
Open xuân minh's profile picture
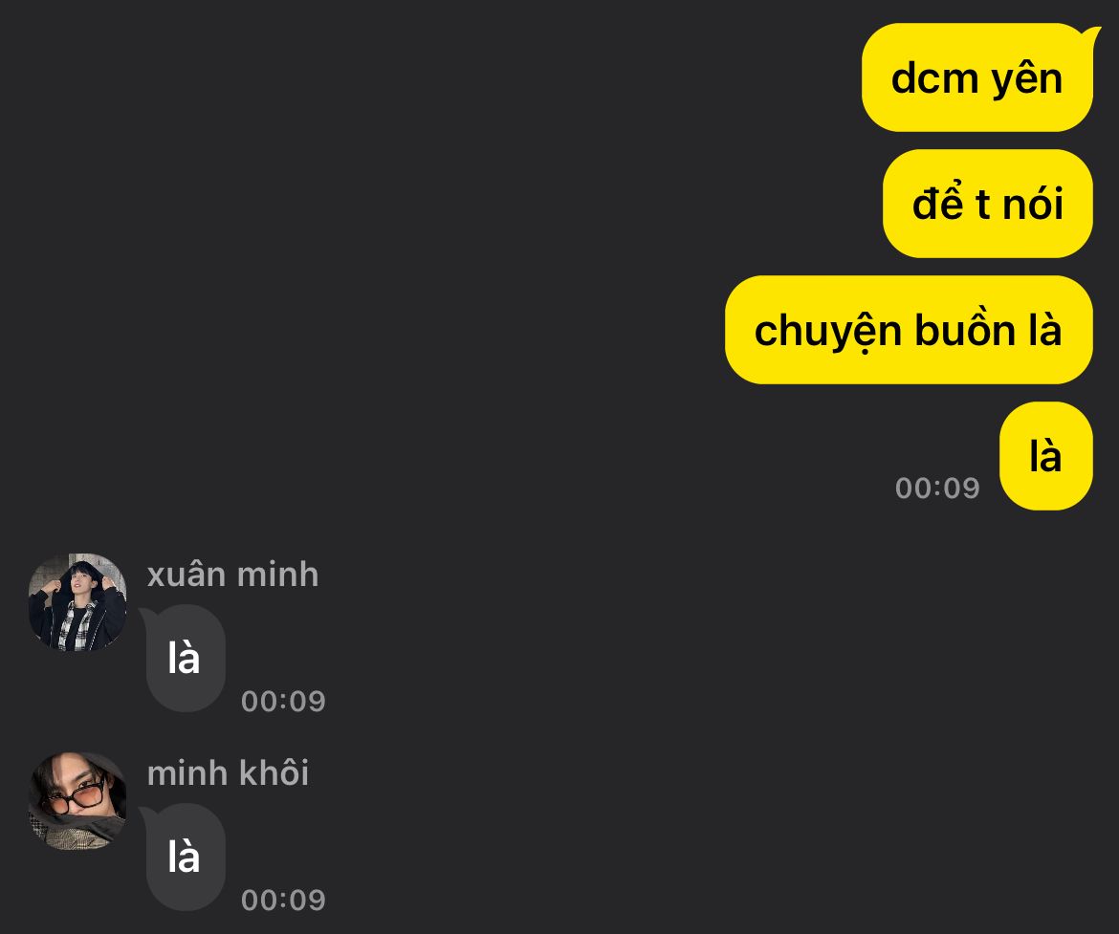coord(77,601)
